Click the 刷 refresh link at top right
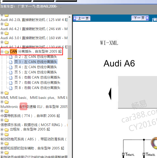The height and width of the screenshot is (158, 157). click(x=155, y=19)
